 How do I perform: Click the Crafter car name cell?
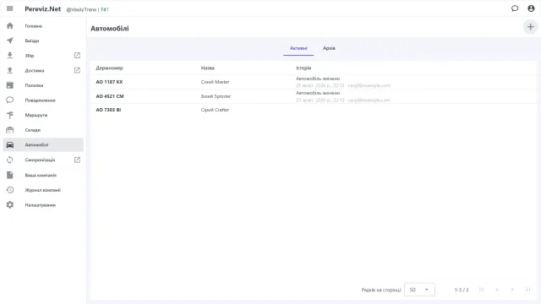pyautogui.click(x=215, y=110)
